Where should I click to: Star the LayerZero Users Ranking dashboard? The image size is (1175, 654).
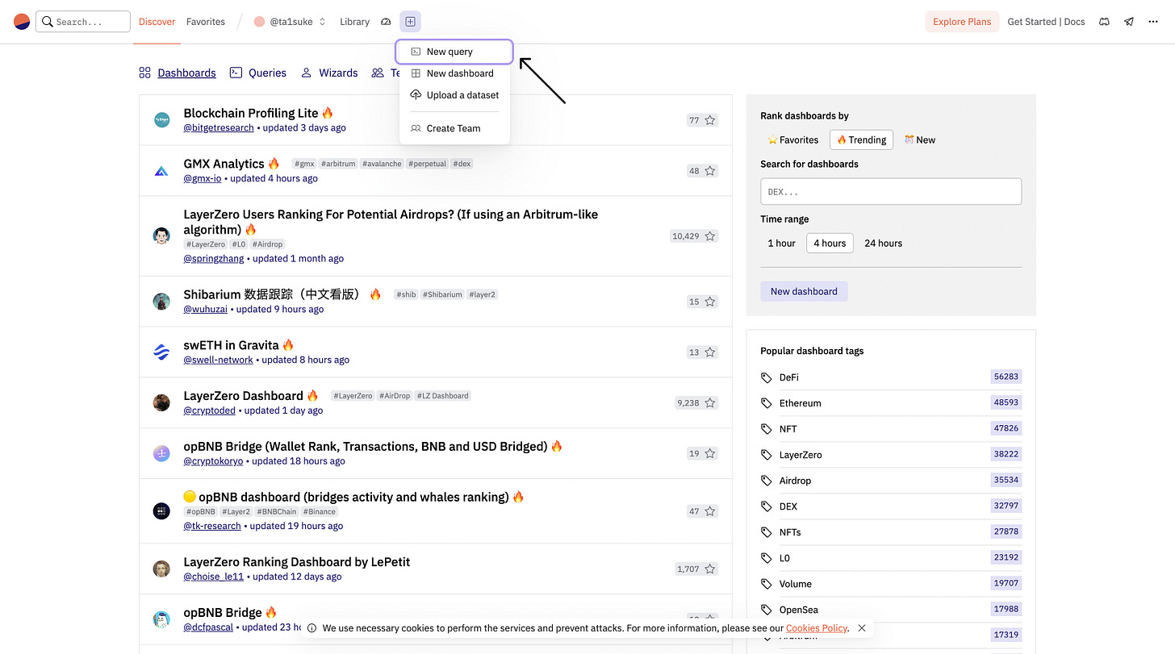coord(710,236)
